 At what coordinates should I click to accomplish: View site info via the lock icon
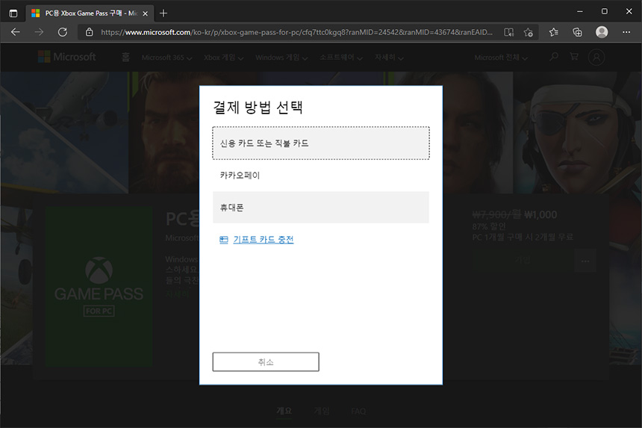[x=89, y=32]
